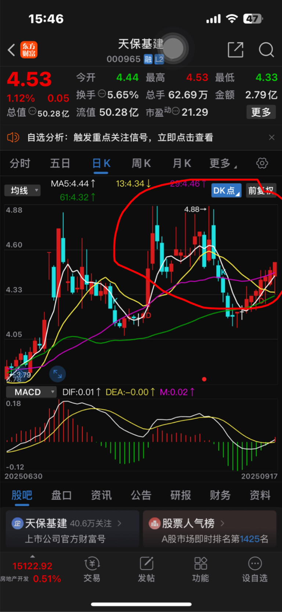This screenshot has height=612, width=282.
Task: Tap the 设自选 watchlist icon
Action: [255, 563]
